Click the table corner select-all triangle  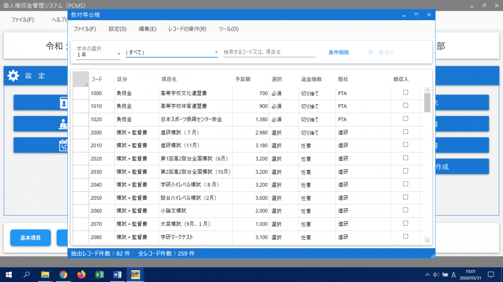(81, 79)
